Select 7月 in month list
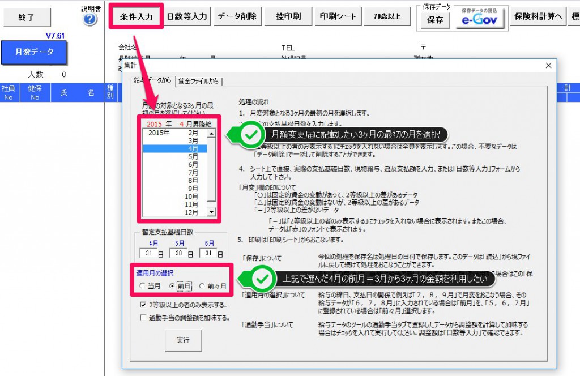This screenshot has height=376, width=580. click(x=174, y=173)
